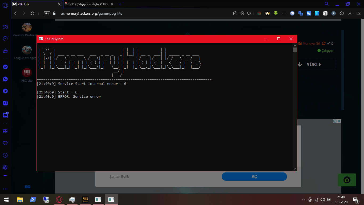Open File Explorer from the taskbar
This screenshot has height=205, width=364.
20,200
